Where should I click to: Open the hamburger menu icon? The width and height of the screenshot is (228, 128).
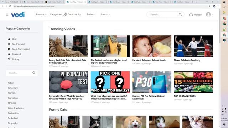click(7, 15)
